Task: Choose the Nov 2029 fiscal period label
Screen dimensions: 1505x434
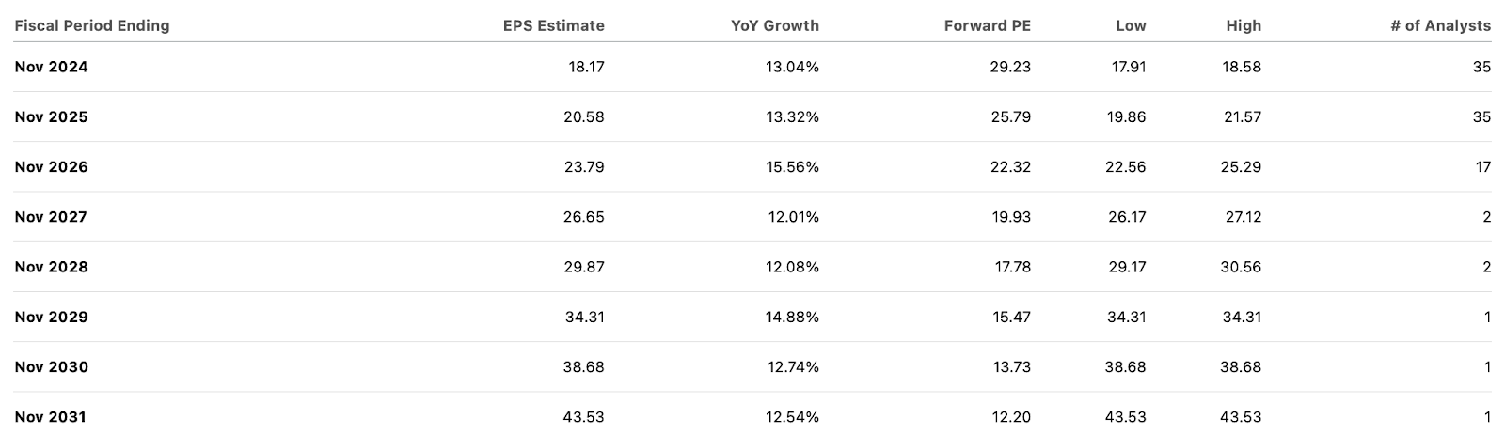Action: [52, 317]
